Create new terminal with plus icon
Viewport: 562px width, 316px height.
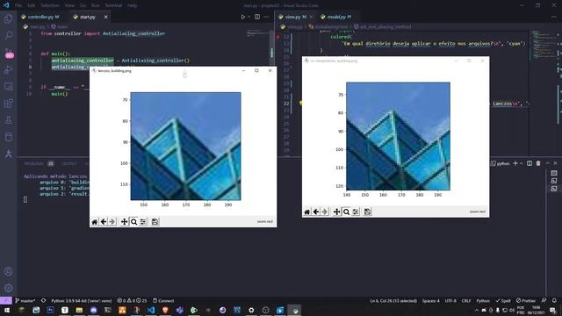tap(515, 163)
